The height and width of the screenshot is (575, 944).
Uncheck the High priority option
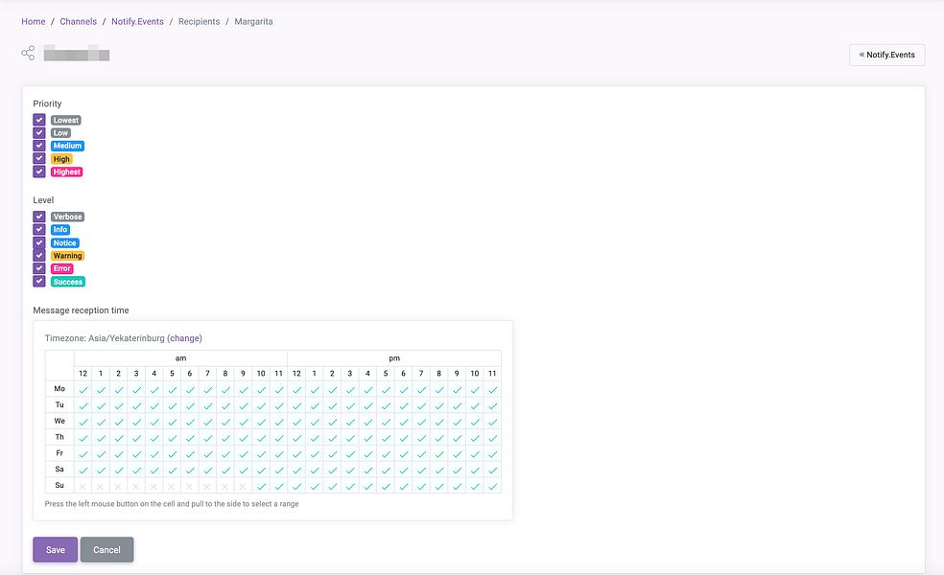click(38, 158)
